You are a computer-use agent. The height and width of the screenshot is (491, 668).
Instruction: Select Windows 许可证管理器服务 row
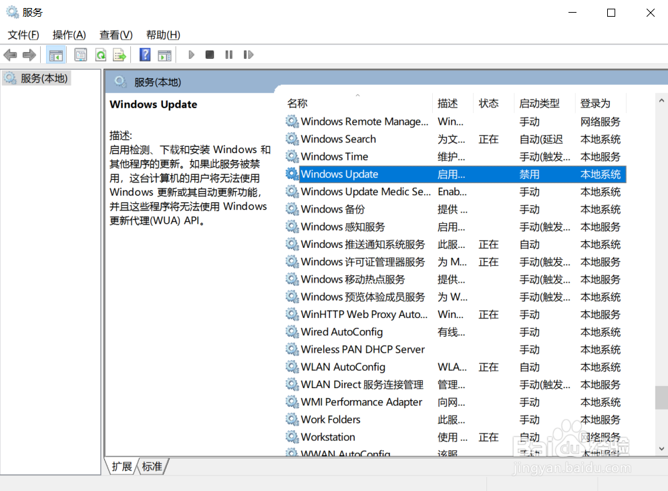455,262
